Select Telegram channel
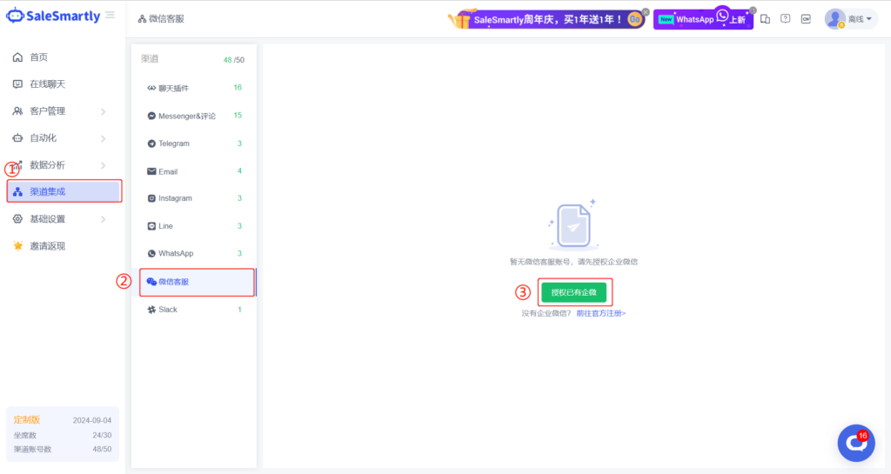The image size is (891, 474). (x=194, y=144)
